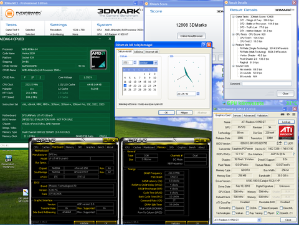Select the DFI LANP desktop file icon

click(x=26, y=193)
